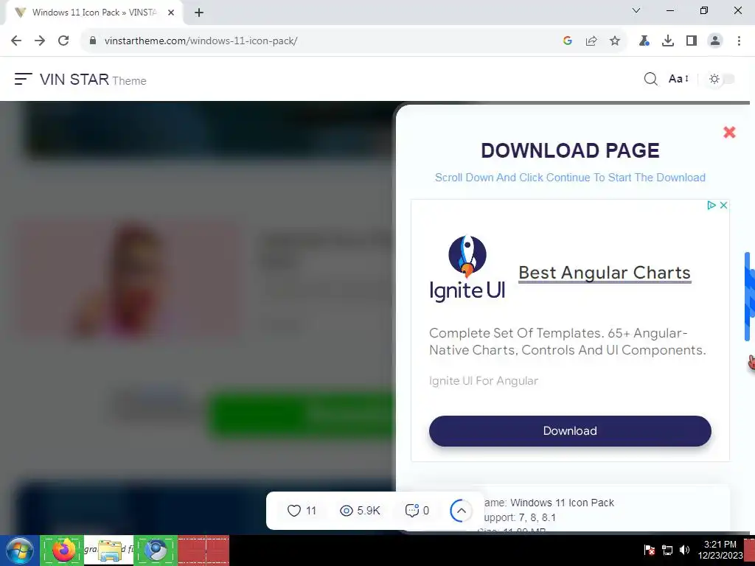The height and width of the screenshot is (566, 755).
Task: Go back to the previous page
Action: coord(16,41)
